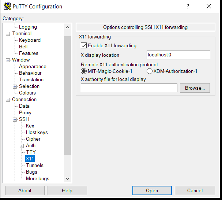Open the Appearance settings category
The image size is (222, 200).
(33, 67)
